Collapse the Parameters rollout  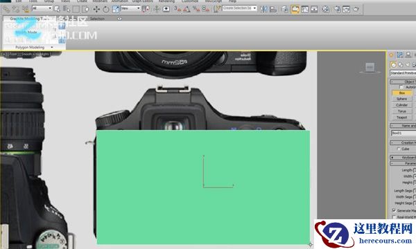(x=403, y=163)
